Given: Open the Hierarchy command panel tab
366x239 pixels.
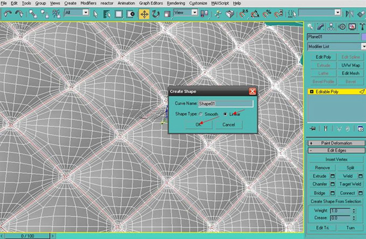Looking at the screenshot, I should click(x=331, y=27).
